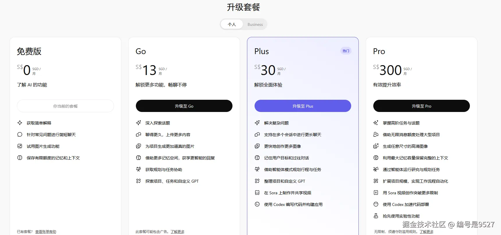Click the S$13 price on Go card
Image resolution: width=501 pixels, height=235 pixels.
(x=146, y=70)
